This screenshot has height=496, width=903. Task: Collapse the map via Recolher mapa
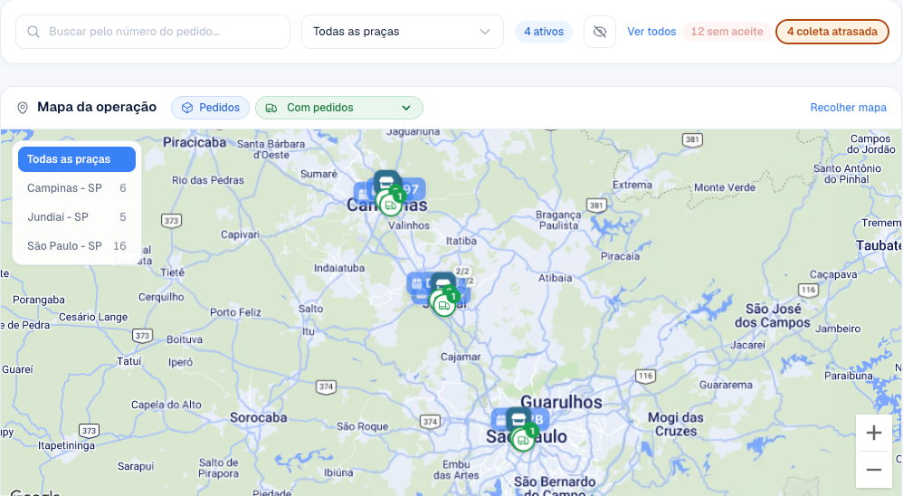click(848, 108)
